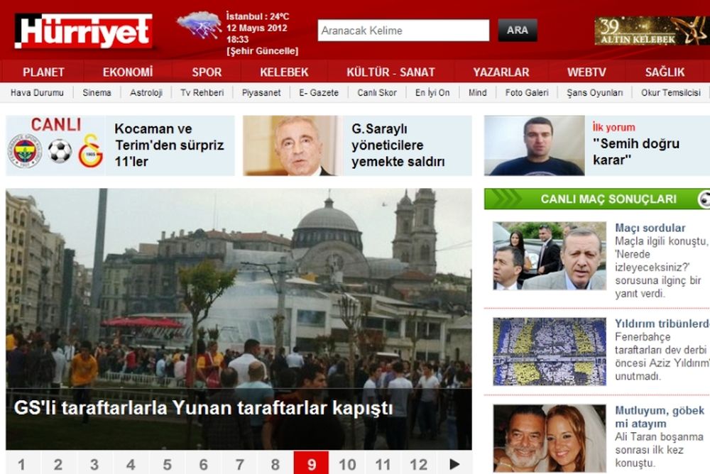The width and height of the screenshot is (710, 474).
Task: Open the Foto Galeri link
Action: coord(527,93)
